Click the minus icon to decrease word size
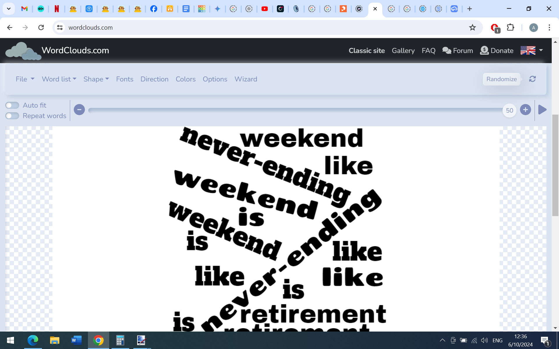The image size is (559, 349). tap(79, 110)
